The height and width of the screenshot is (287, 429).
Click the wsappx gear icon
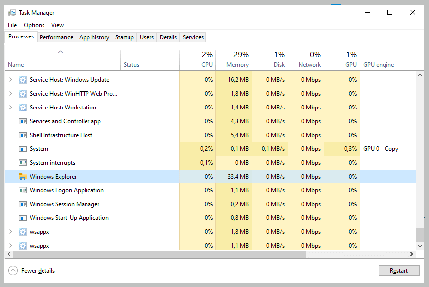[x=22, y=231]
